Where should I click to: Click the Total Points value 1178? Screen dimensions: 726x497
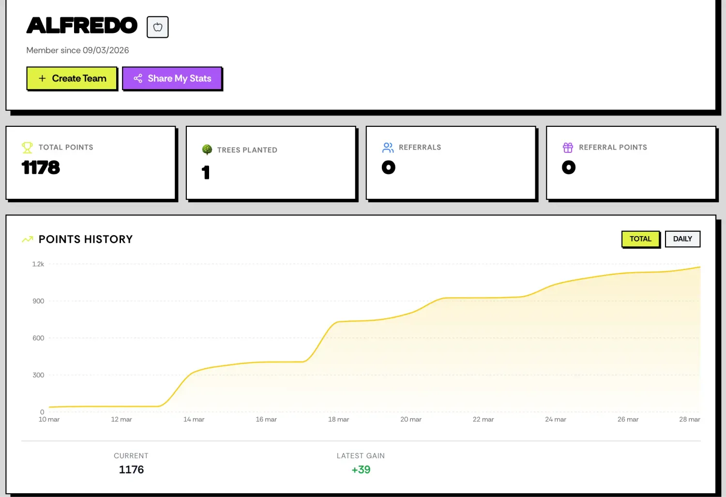point(40,167)
